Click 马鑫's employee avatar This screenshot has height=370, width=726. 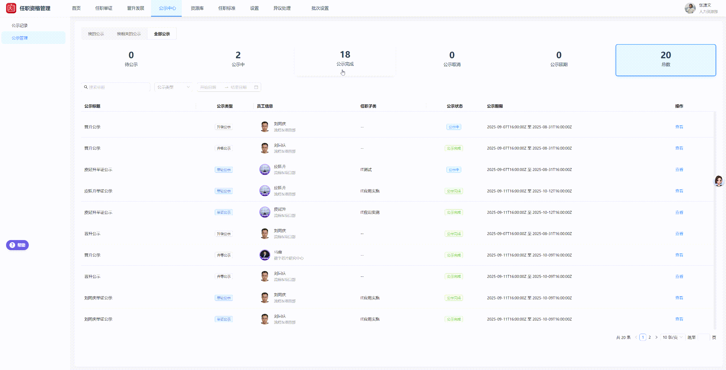(x=265, y=255)
